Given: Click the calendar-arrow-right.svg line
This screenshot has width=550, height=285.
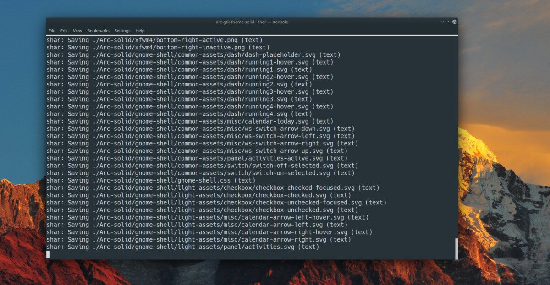Looking at the screenshot, I should (x=199, y=239).
